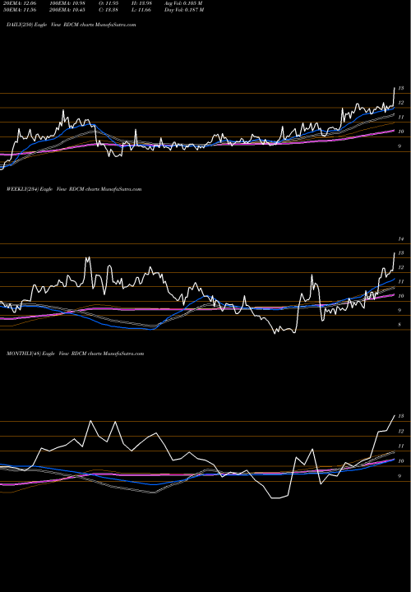Click the 11 price label on weekly chart
411x592 pixels.
click(401, 282)
